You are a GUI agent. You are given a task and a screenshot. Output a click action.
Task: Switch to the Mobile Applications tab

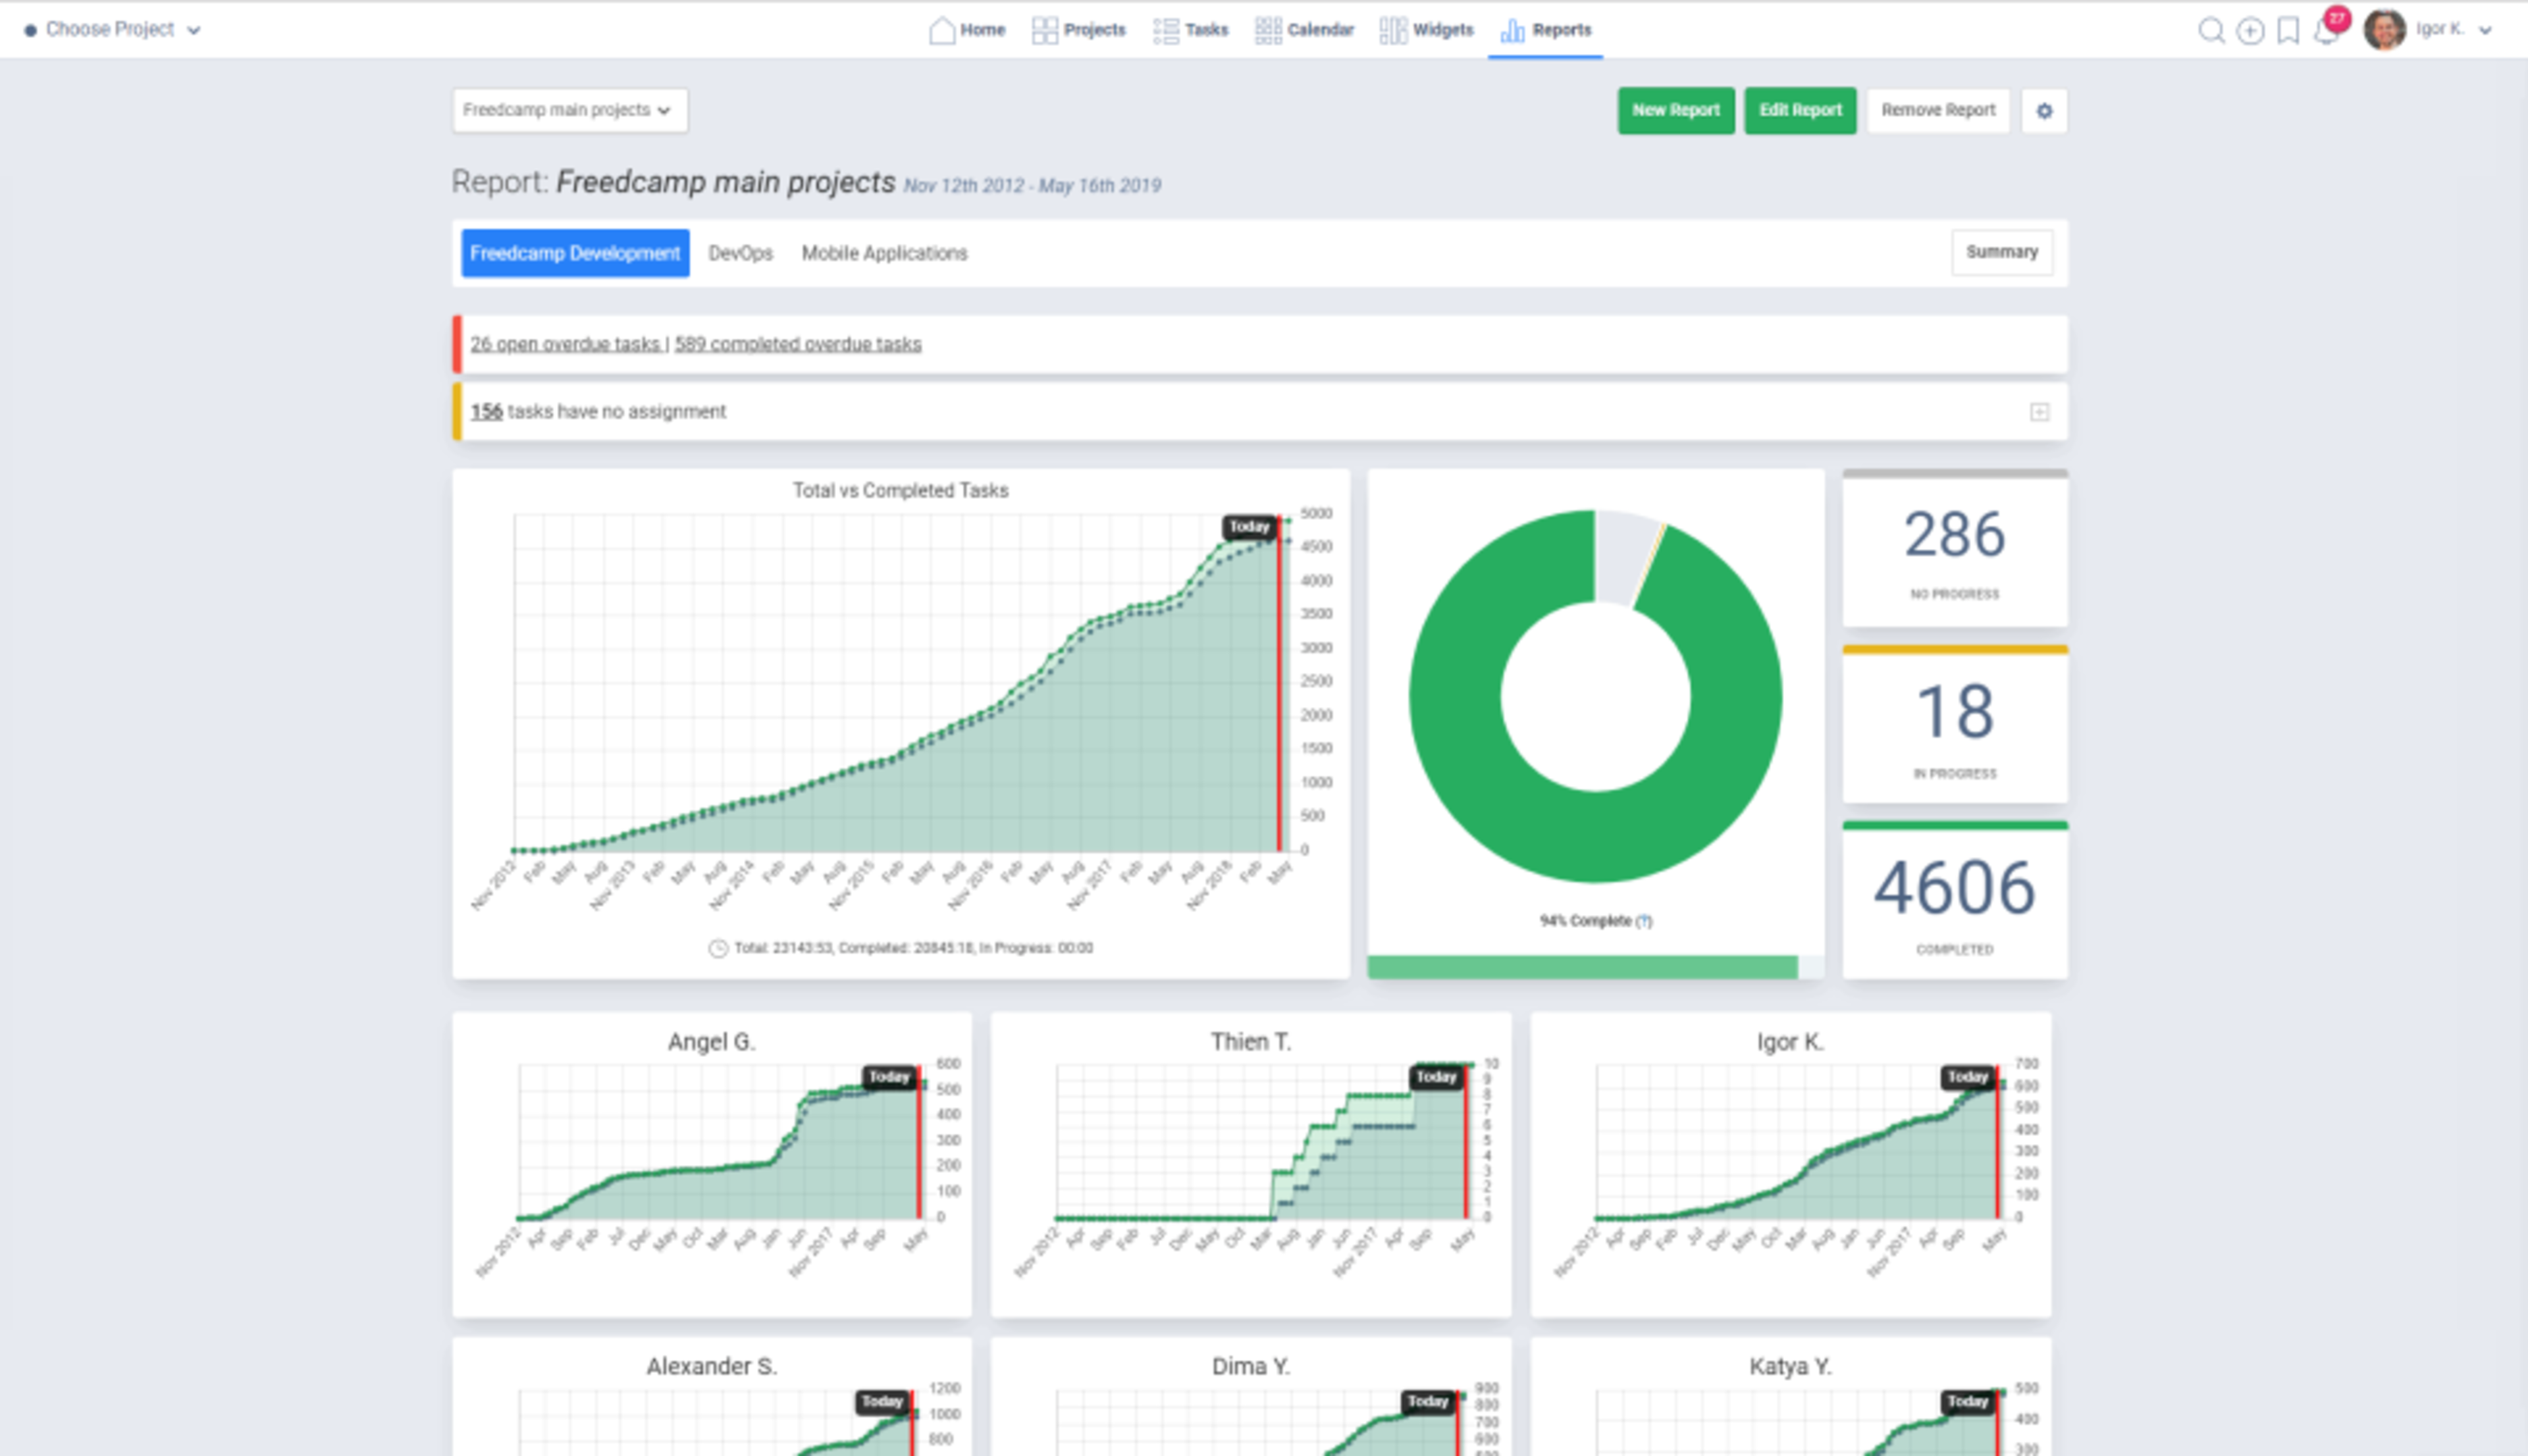(x=883, y=253)
